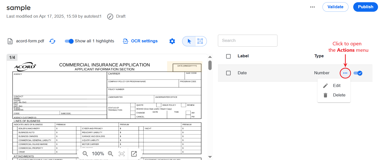Click the highlighted DATE (MM/DD/YYYY) field
382x160 pixels.
(187, 67)
